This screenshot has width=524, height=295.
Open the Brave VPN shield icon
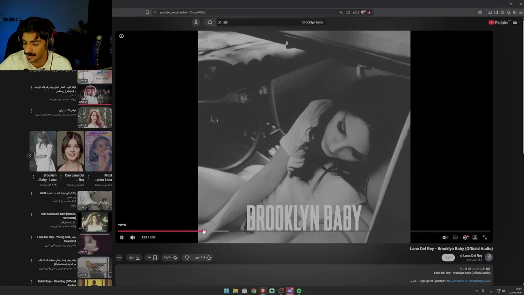[x=515, y=12]
